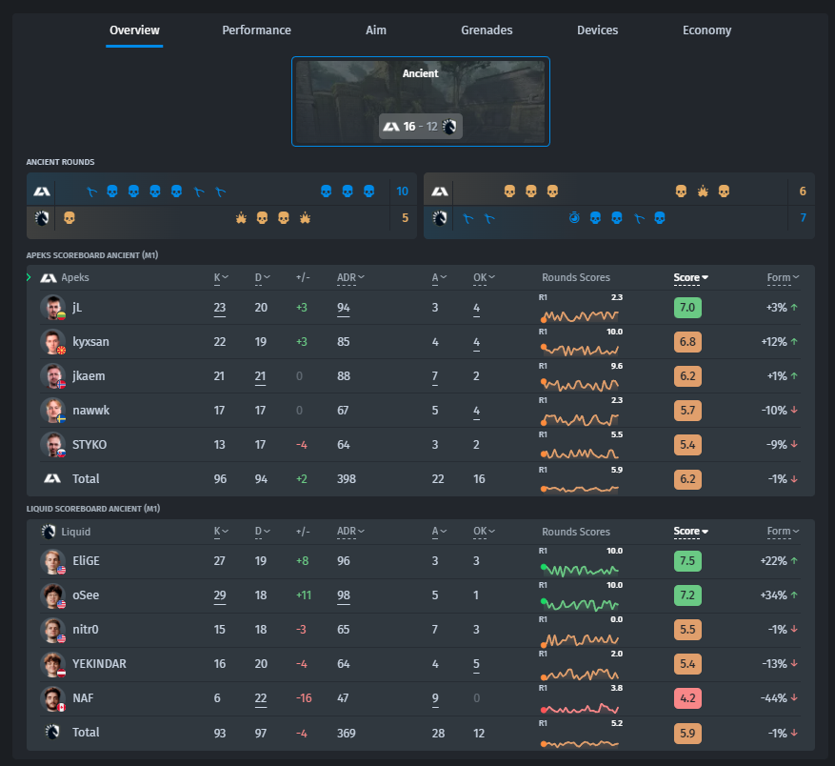The height and width of the screenshot is (766, 835).
Task: Open nawwk's player avatar
Action: coord(52,410)
